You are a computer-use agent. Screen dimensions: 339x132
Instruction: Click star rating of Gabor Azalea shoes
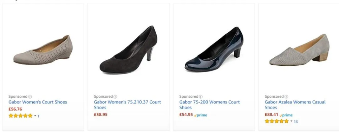(276, 121)
